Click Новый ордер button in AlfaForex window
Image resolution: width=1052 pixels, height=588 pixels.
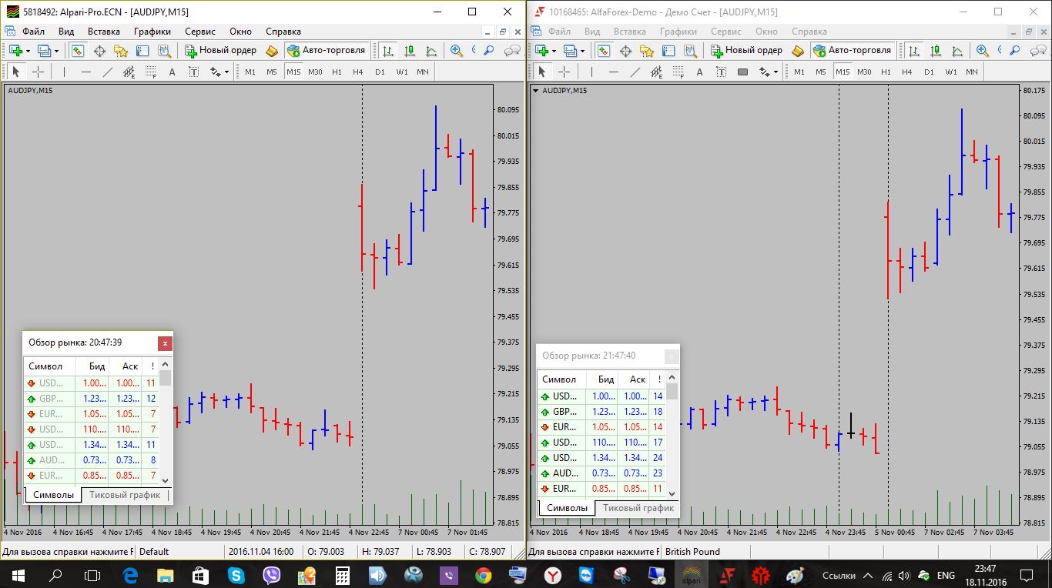pyautogui.click(x=747, y=50)
